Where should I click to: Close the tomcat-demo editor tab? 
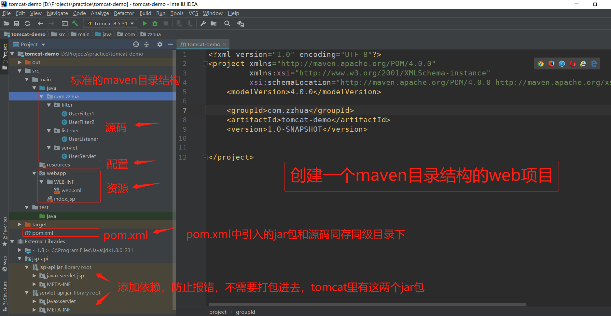coord(225,45)
